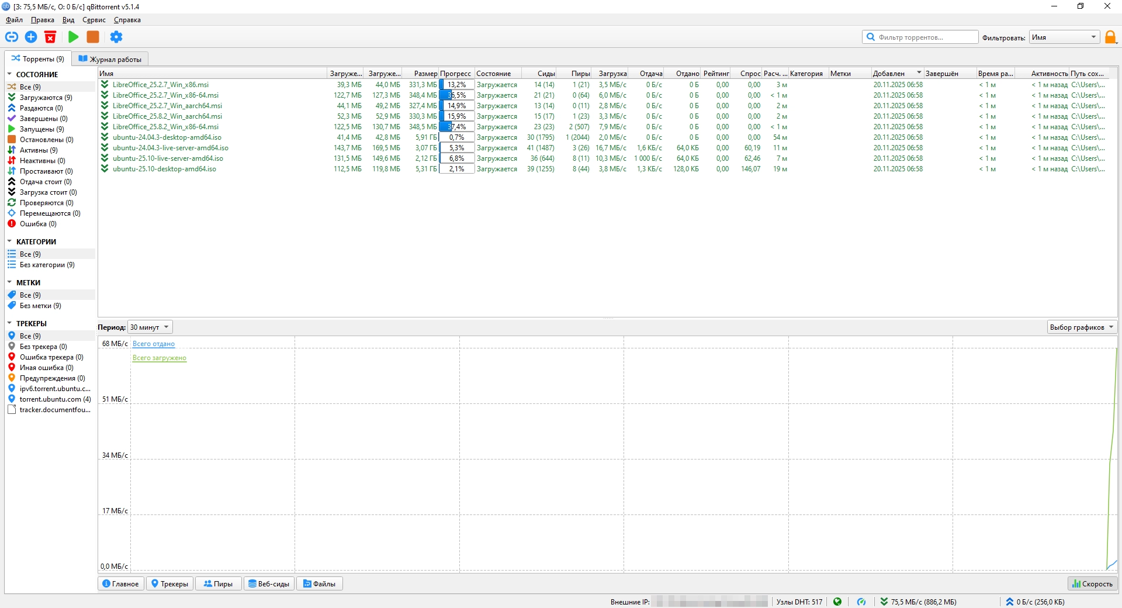This screenshot has width=1122, height=608.
Task: Select torrent LibreOffice_25.2.7_Win_x86.msi
Action: (161, 85)
